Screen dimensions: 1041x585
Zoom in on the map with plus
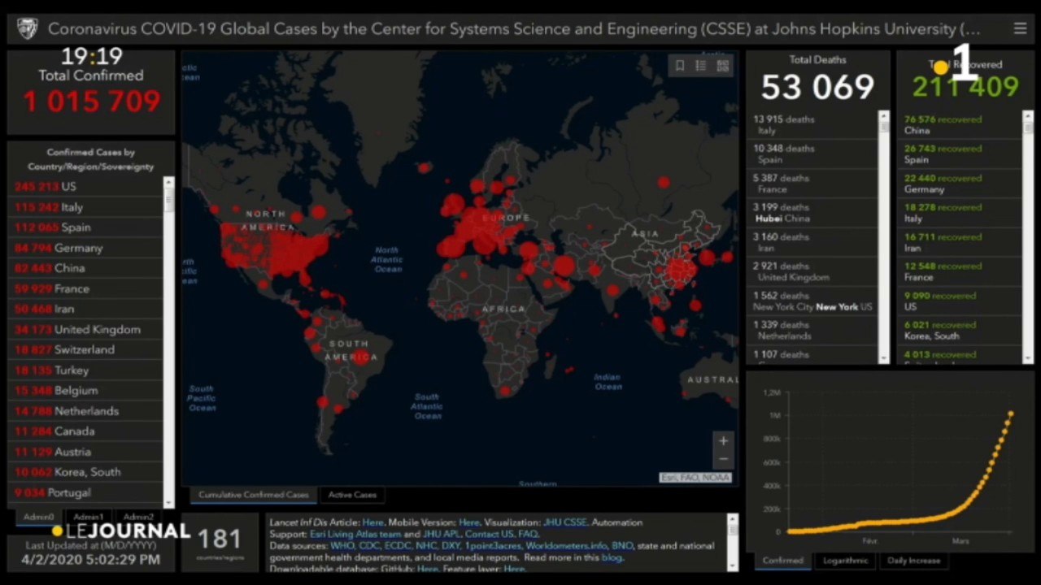coord(723,441)
